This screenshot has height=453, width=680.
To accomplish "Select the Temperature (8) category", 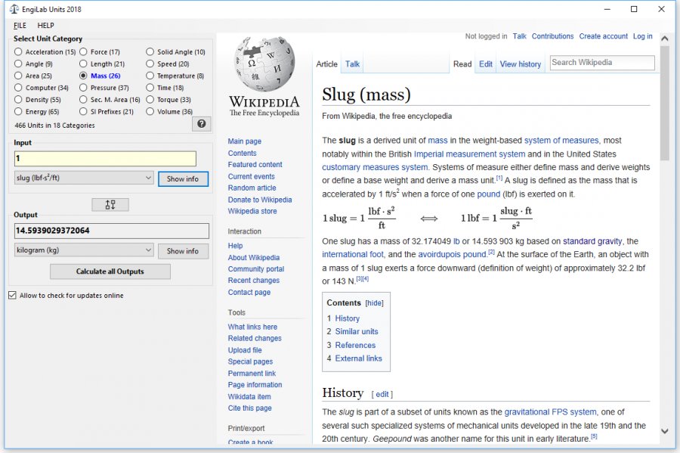I will [x=175, y=76].
